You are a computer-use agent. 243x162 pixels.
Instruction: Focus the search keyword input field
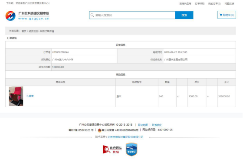click(x=135, y=15)
